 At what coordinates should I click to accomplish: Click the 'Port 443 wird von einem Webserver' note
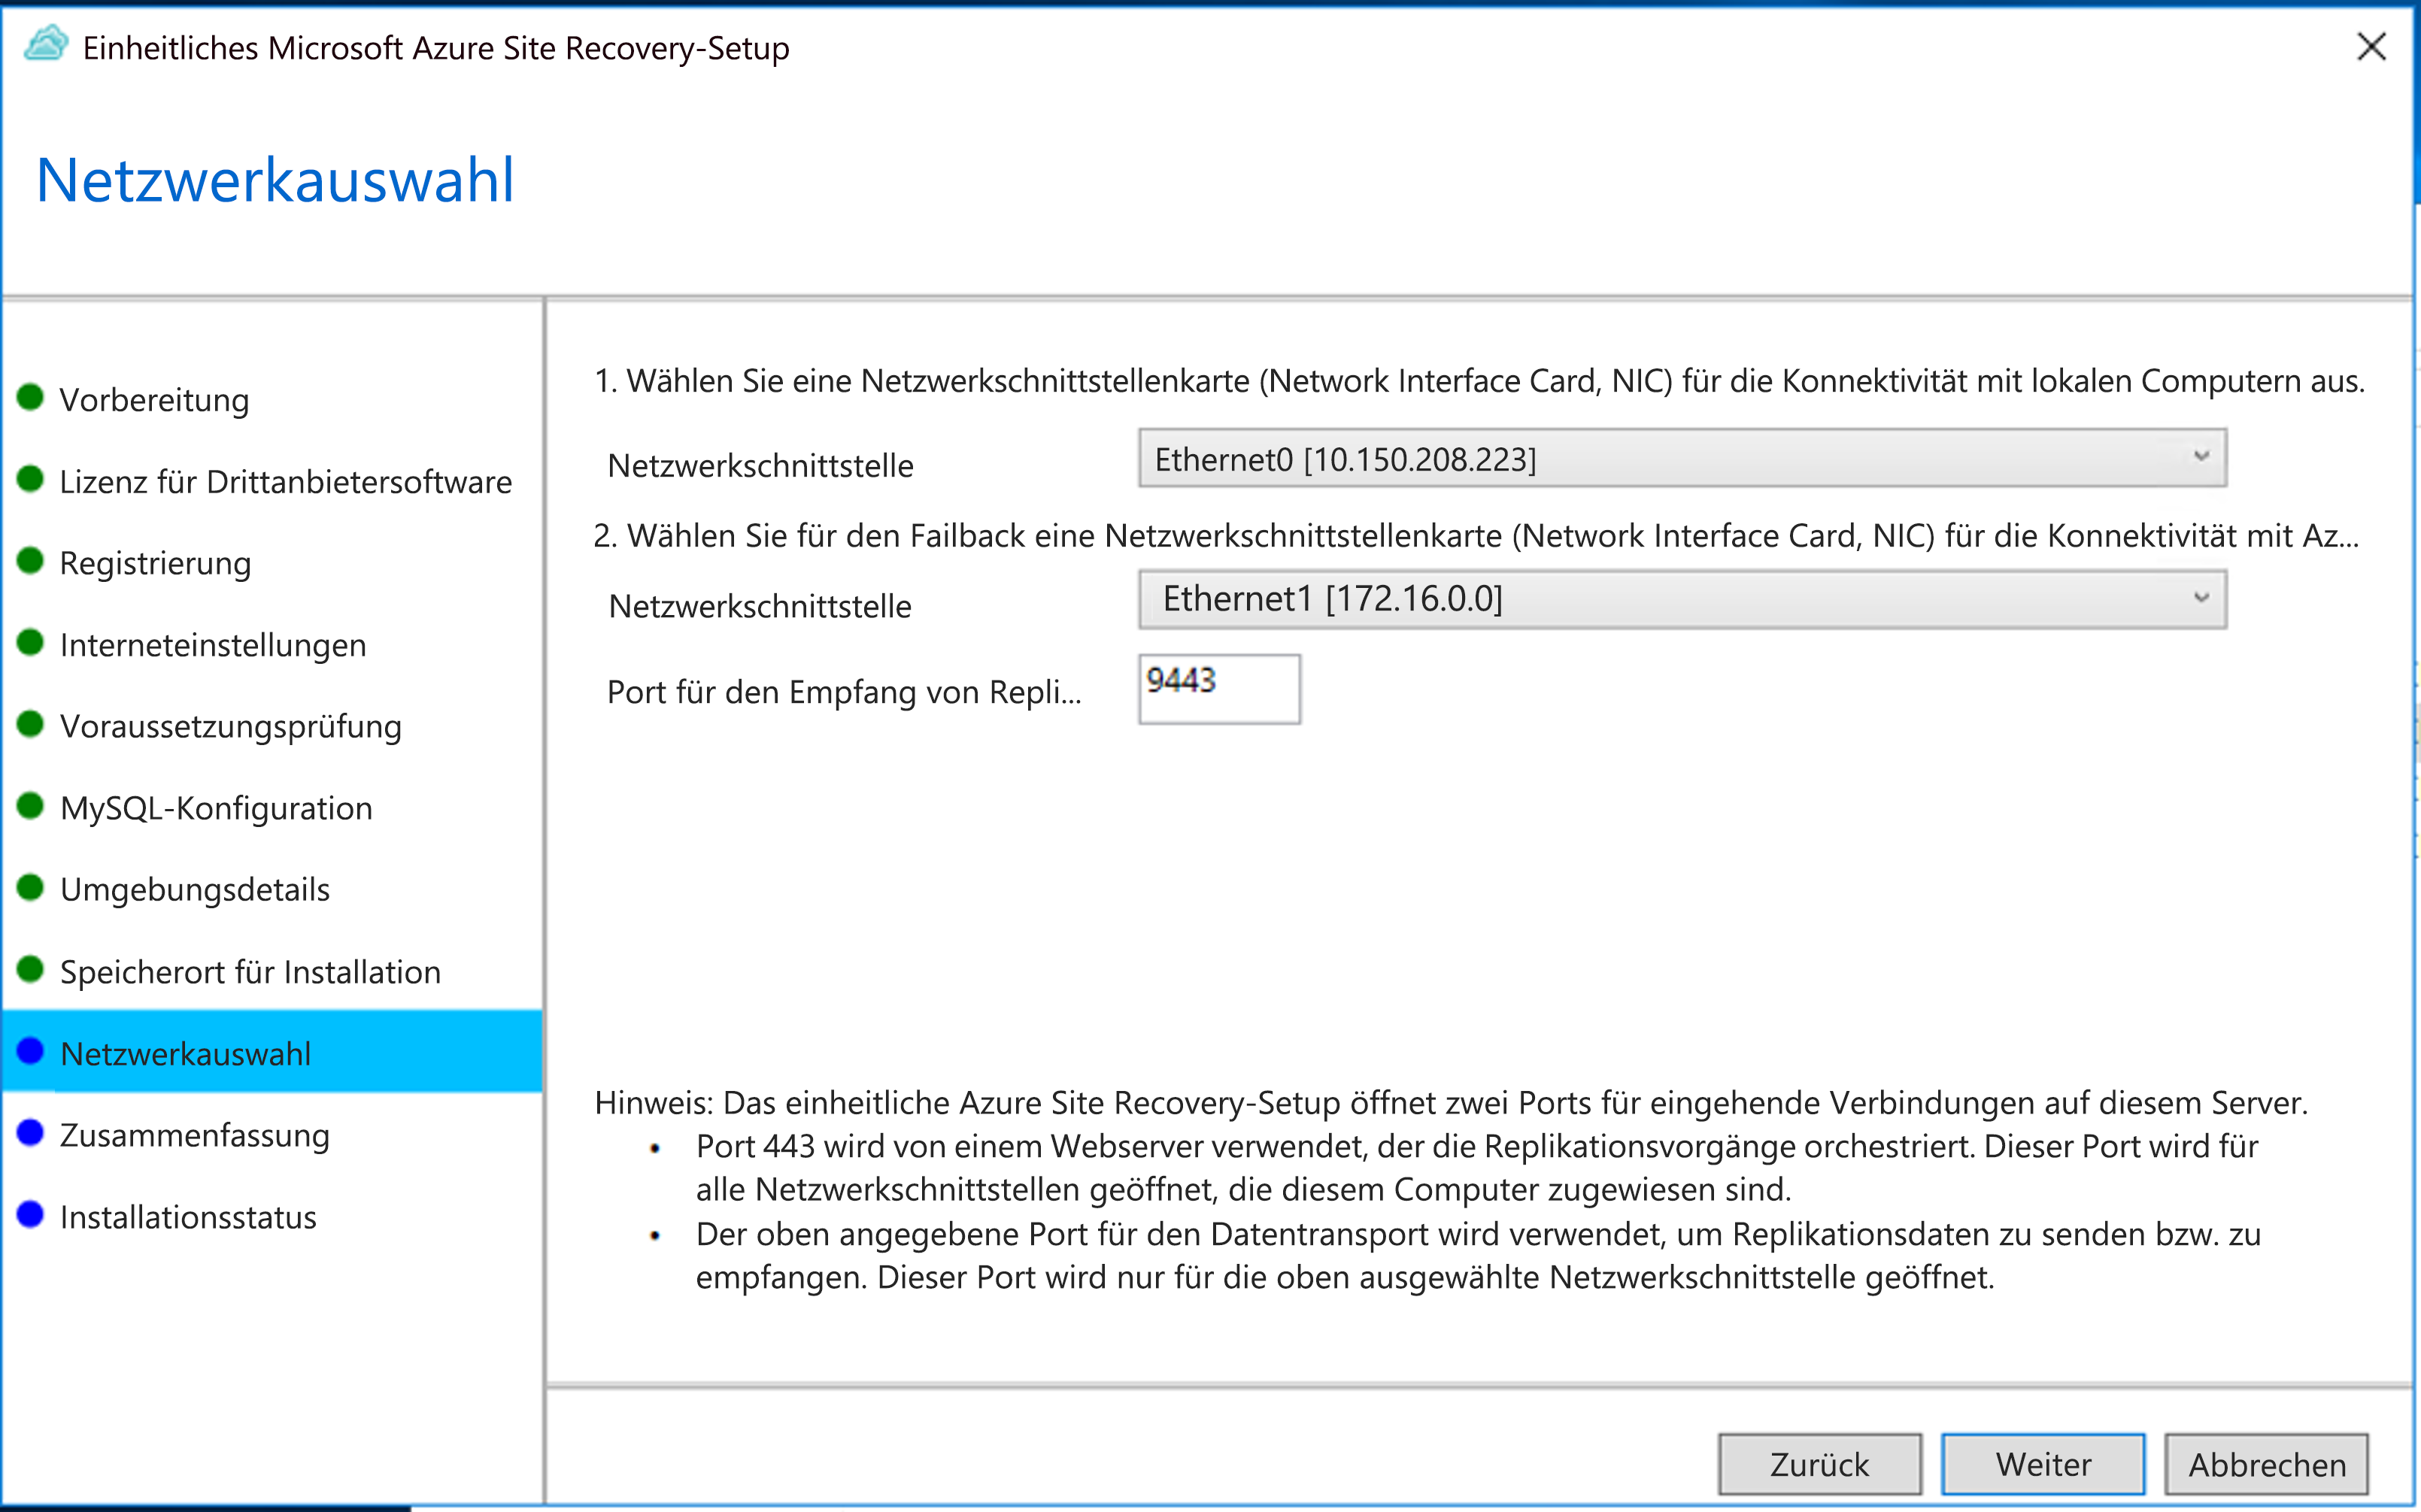coord(1477,1168)
